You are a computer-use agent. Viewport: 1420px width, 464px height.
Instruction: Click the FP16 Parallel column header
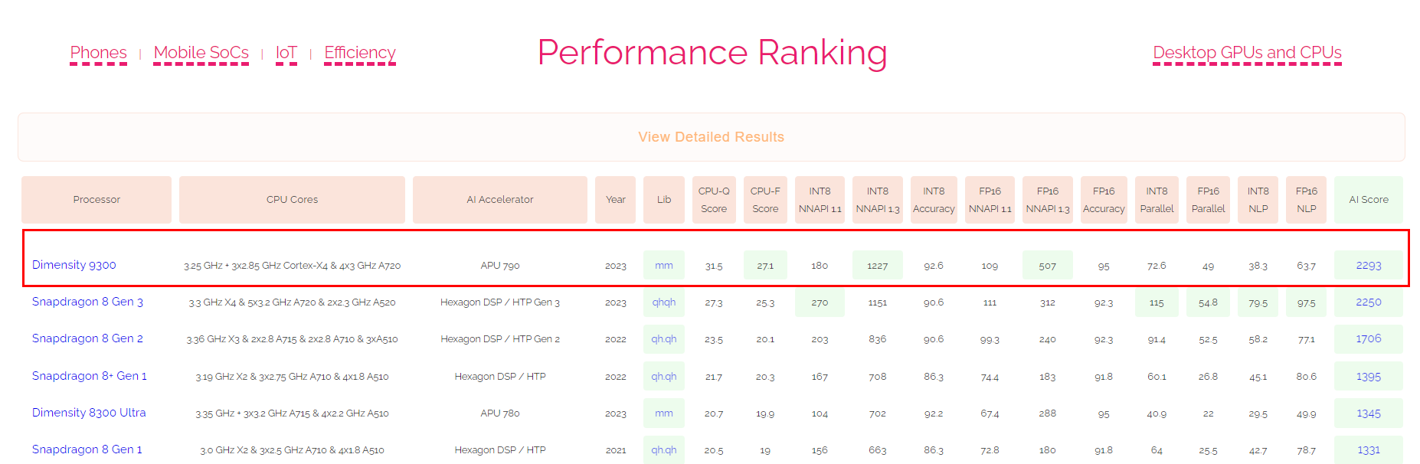1208,200
